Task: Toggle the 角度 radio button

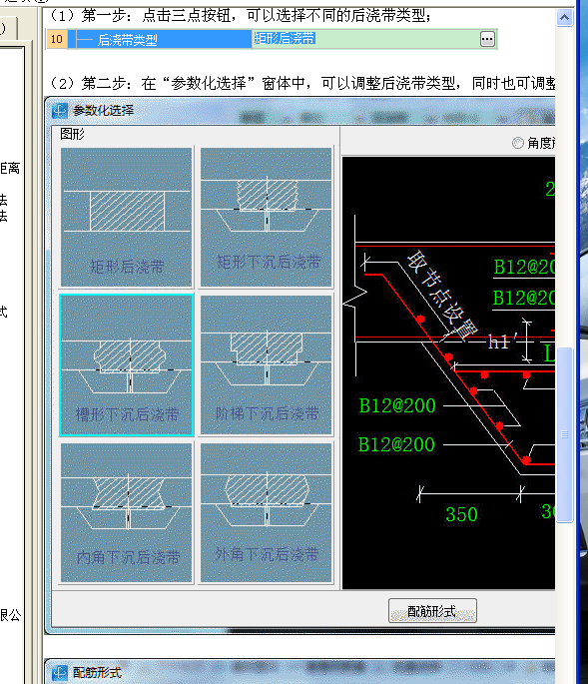Action: tap(518, 143)
